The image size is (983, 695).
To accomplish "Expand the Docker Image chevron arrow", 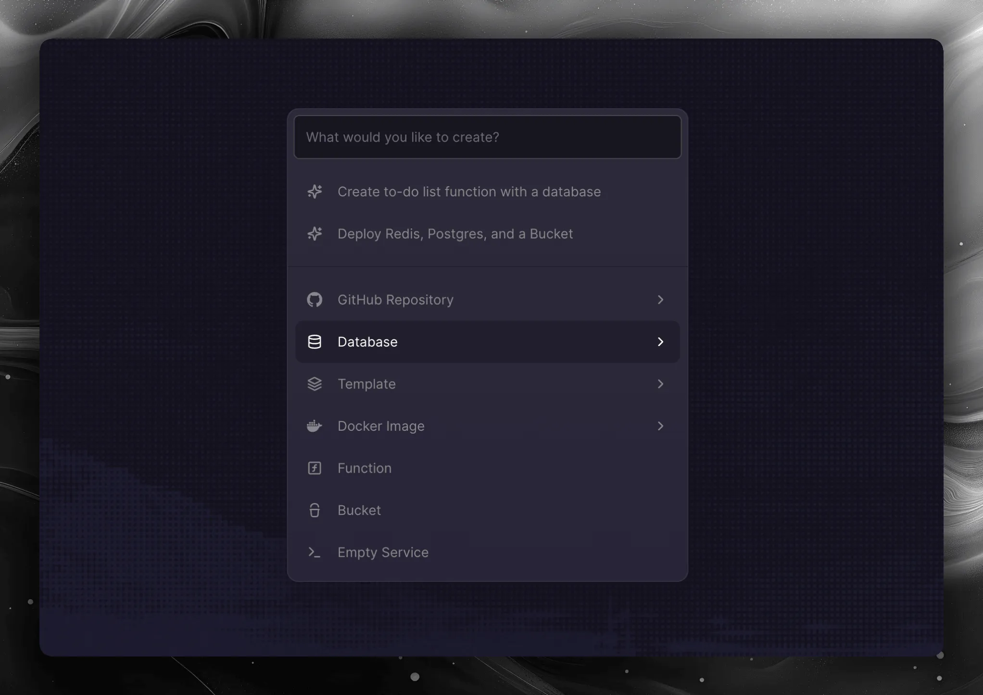I will [660, 426].
